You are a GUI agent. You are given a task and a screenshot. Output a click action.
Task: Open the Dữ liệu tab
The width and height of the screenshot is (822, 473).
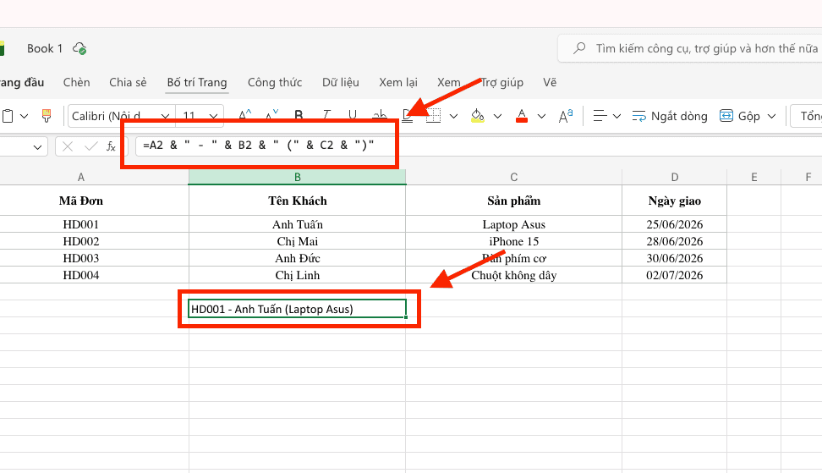click(x=341, y=82)
